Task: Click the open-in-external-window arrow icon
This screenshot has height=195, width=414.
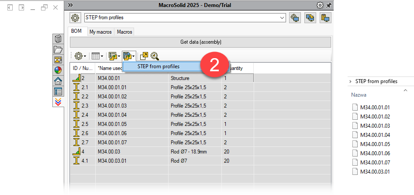Action: 144,56
